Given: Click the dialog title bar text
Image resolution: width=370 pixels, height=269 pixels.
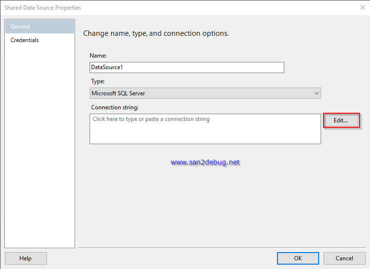Looking at the screenshot, I should (x=43, y=8).
